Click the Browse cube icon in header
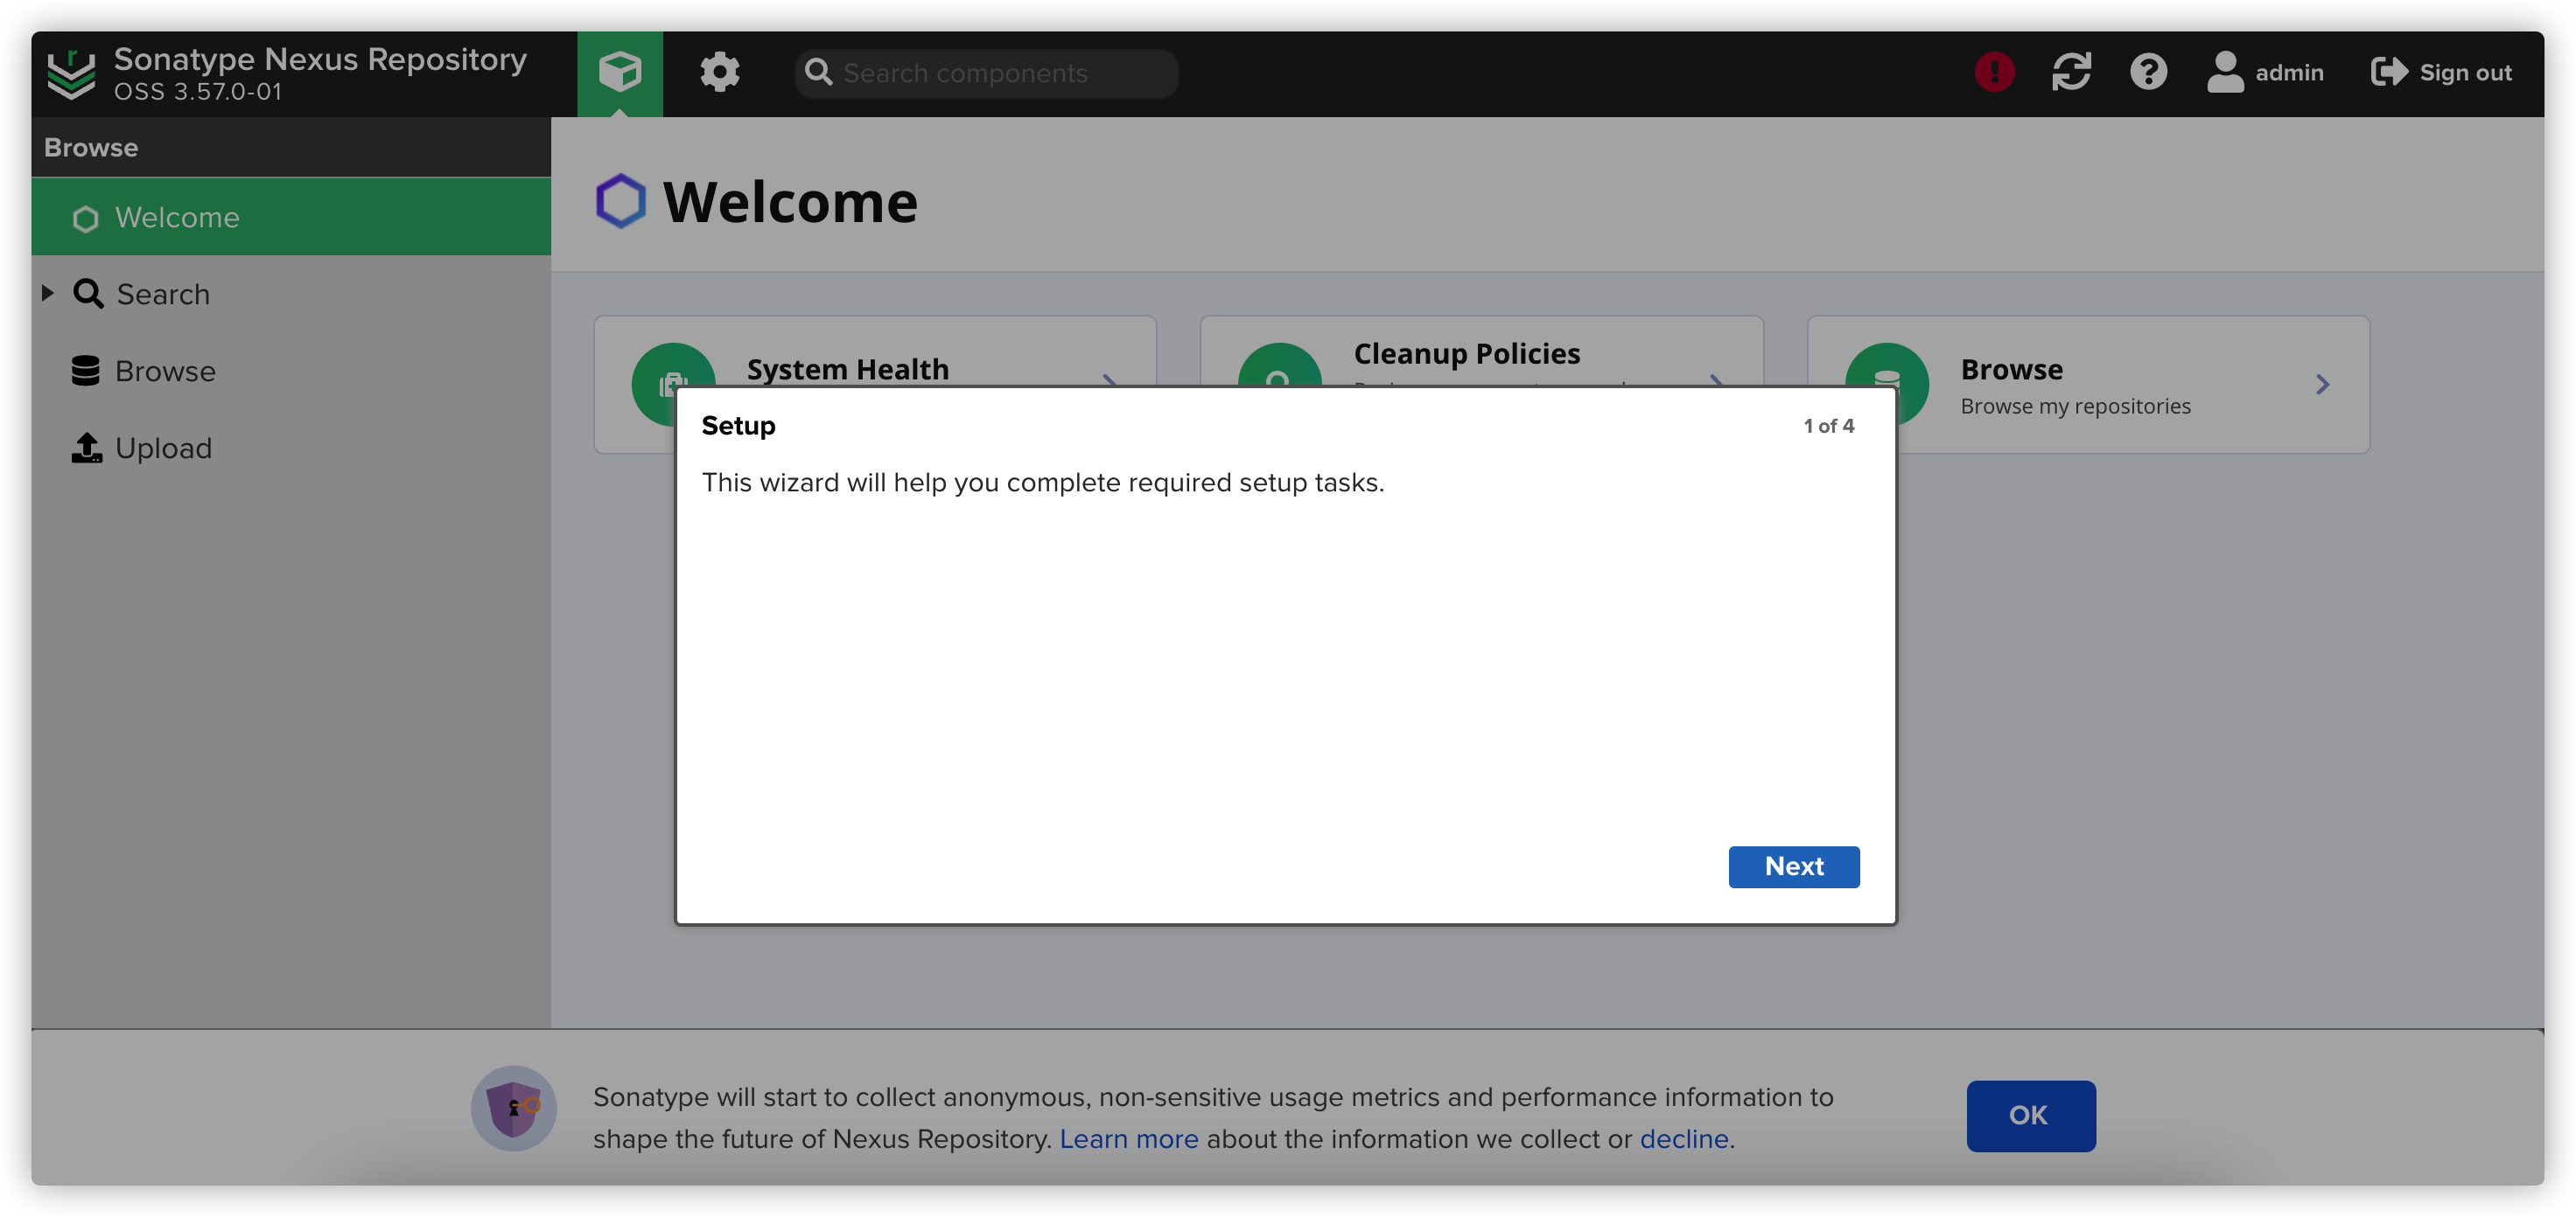The width and height of the screenshot is (2576, 1217). pos(619,72)
